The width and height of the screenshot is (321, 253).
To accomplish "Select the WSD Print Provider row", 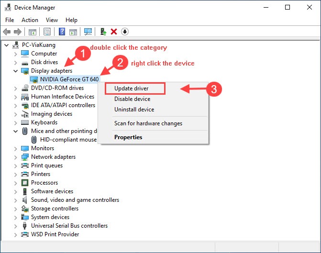I will (50, 234).
